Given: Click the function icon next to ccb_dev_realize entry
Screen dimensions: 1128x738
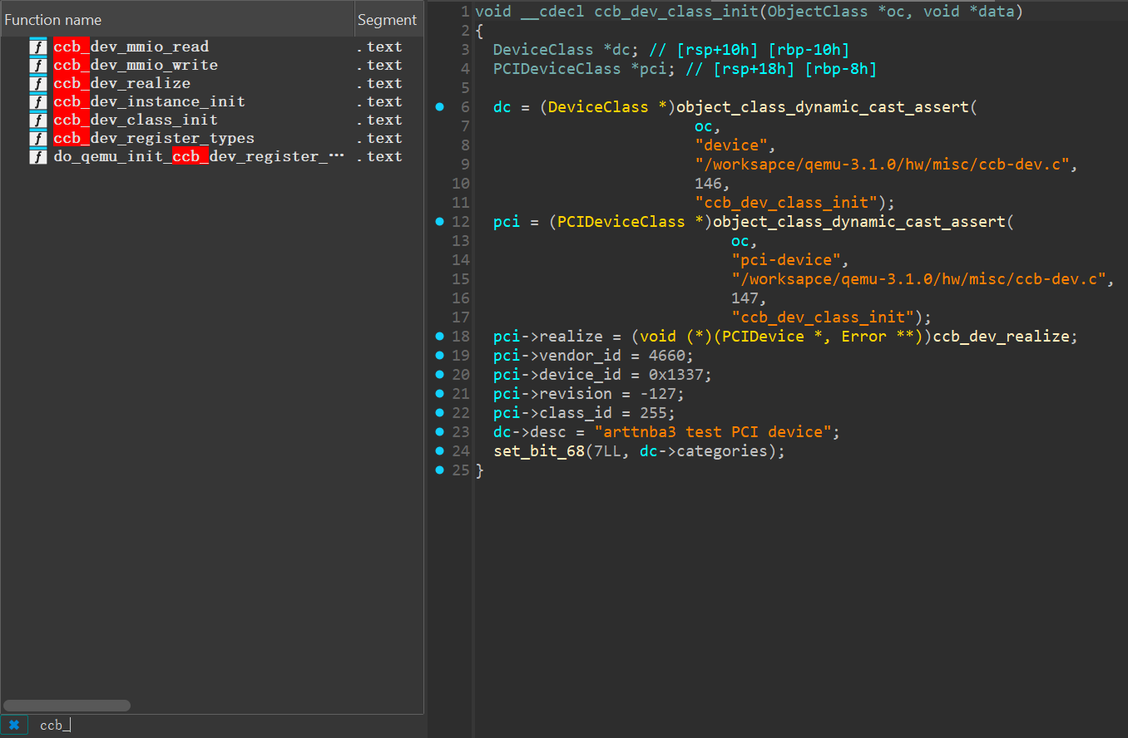Looking at the screenshot, I should click(x=38, y=84).
